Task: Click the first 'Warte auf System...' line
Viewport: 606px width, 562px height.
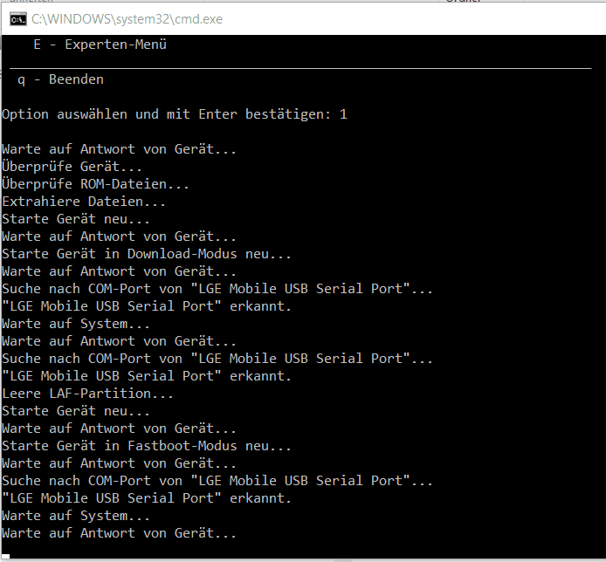Action: 76,324
